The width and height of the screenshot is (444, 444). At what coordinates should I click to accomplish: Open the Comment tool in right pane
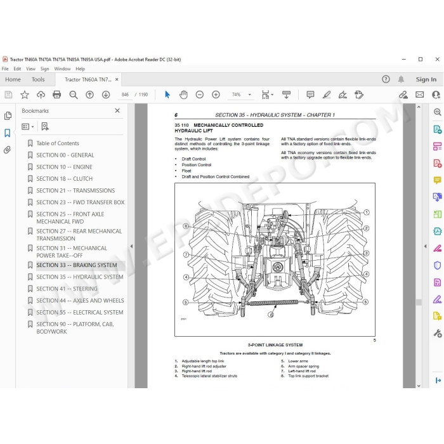coord(438,180)
